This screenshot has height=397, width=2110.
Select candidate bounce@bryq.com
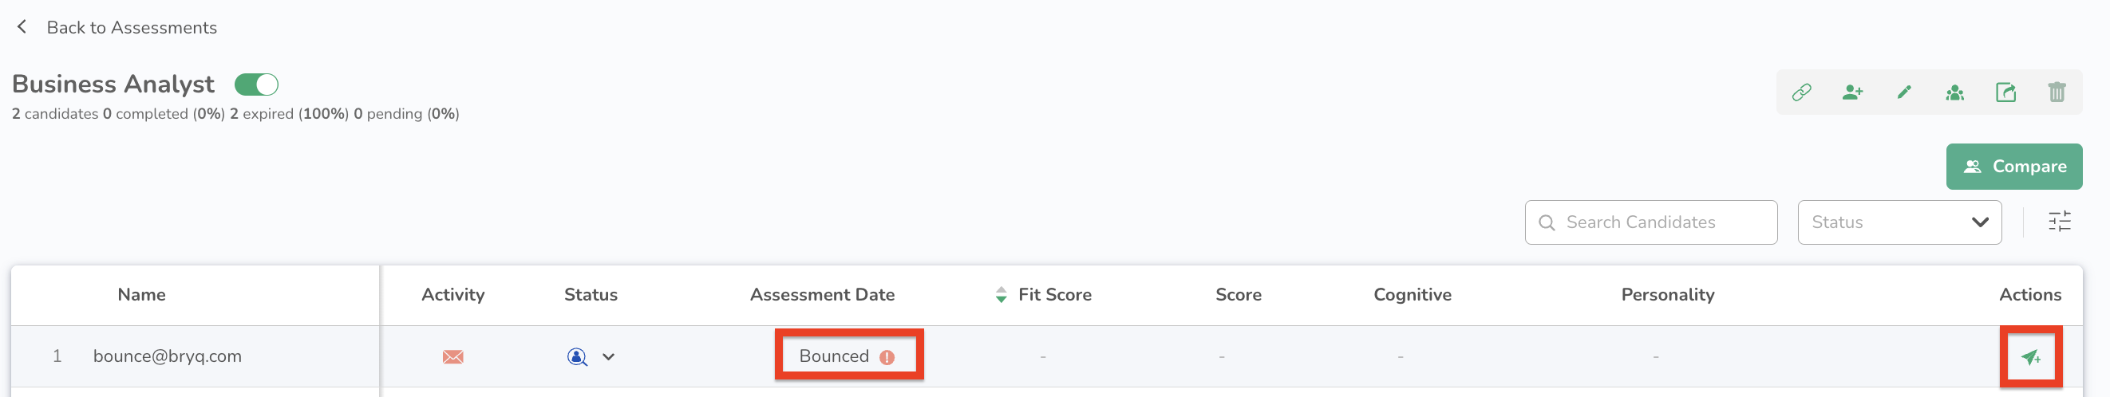[x=167, y=357]
